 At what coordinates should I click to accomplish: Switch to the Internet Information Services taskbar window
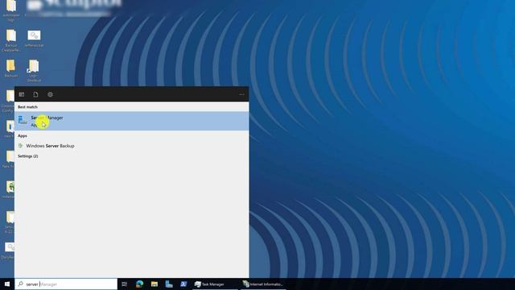click(263, 284)
